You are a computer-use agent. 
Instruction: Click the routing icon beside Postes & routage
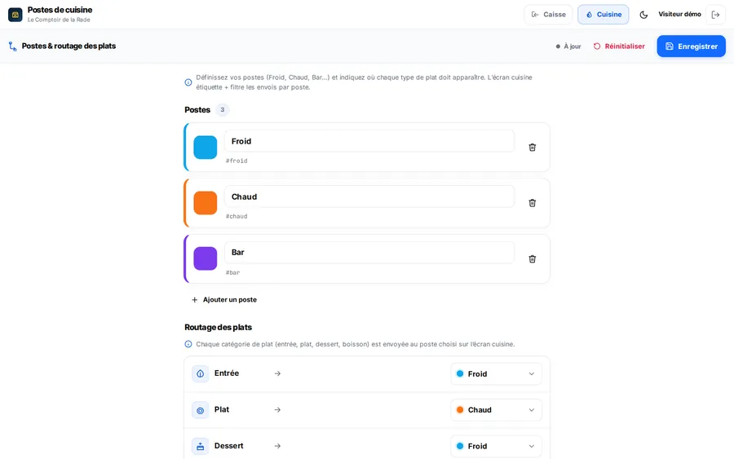(12, 46)
